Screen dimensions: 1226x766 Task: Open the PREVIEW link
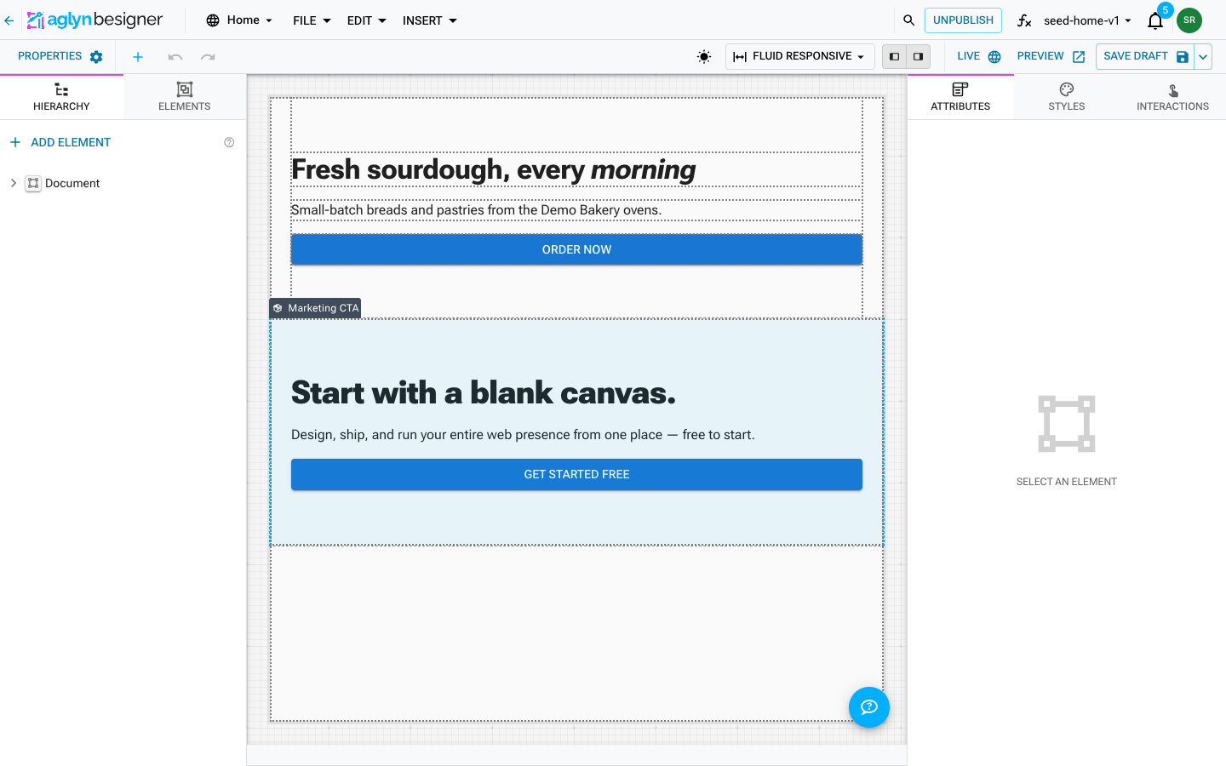click(1051, 57)
